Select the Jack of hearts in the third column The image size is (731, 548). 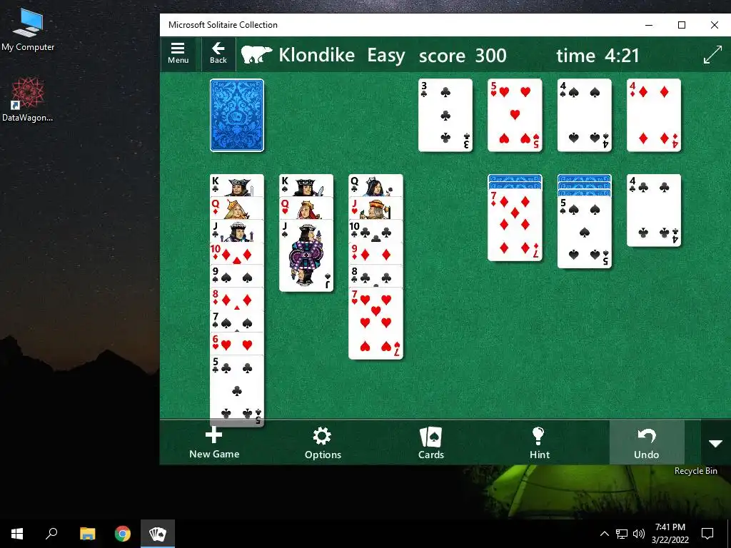pos(375,208)
